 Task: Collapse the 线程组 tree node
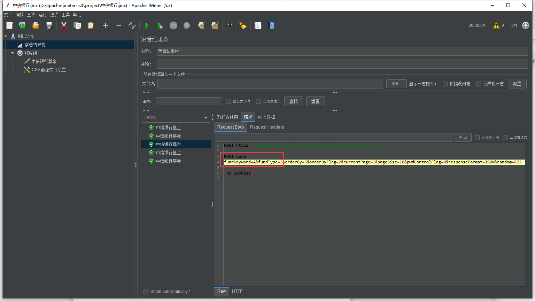point(13,53)
